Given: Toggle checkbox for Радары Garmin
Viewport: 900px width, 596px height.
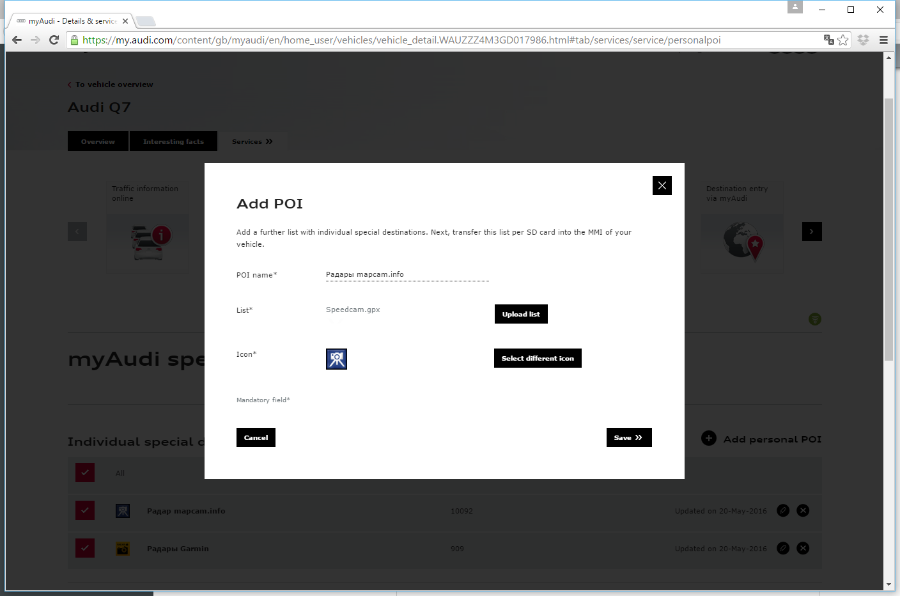Looking at the screenshot, I should [85, 548].
